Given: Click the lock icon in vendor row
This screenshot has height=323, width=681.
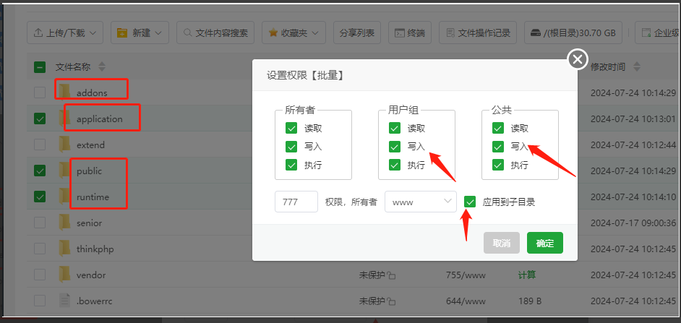Looking at the screenshot, I should tap(391, 275).
